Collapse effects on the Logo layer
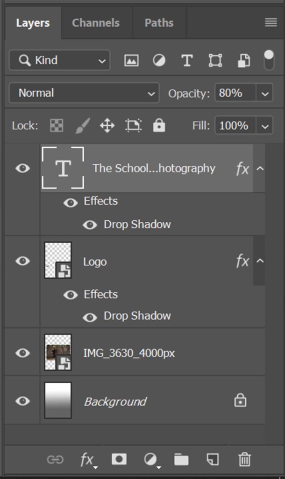 tap(260, 261)
